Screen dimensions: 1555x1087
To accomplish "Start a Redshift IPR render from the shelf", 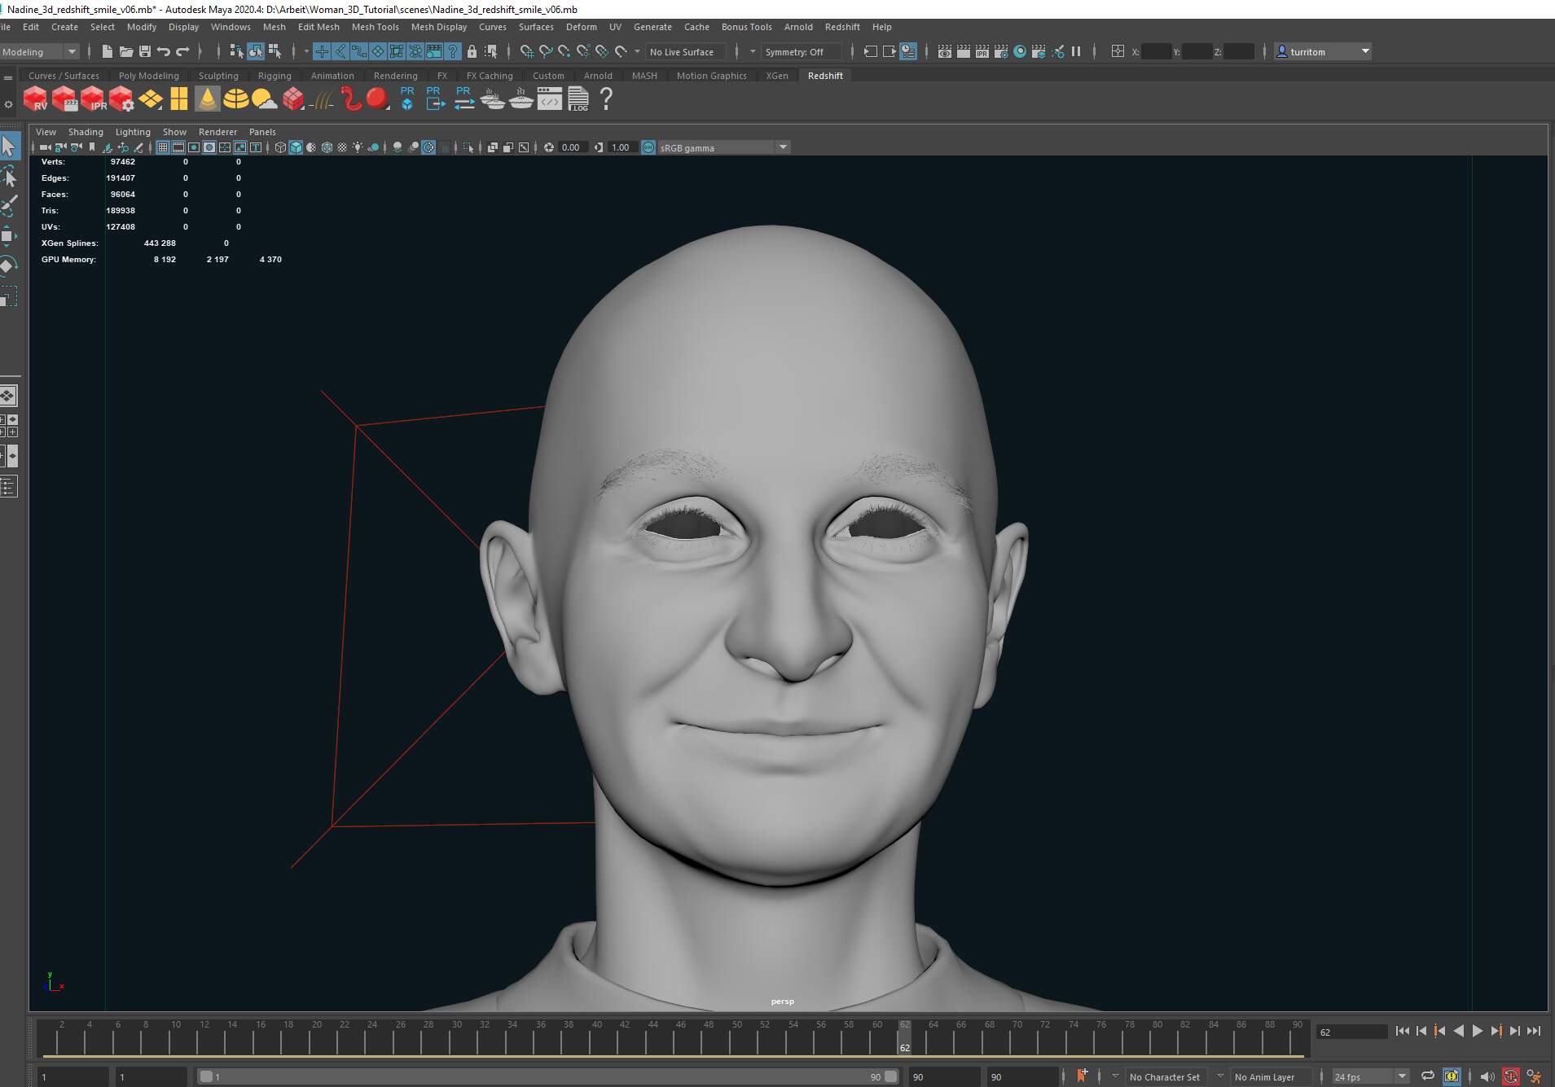I will click(91, 99).
